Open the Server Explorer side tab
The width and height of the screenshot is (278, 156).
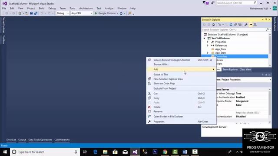[3, 25]
